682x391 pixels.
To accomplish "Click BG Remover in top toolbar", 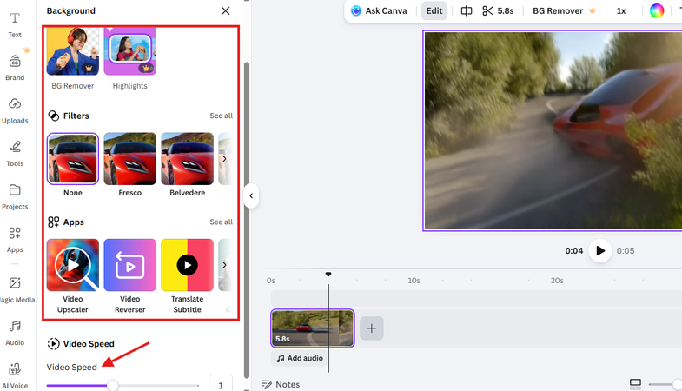I will tap(564, 11).
